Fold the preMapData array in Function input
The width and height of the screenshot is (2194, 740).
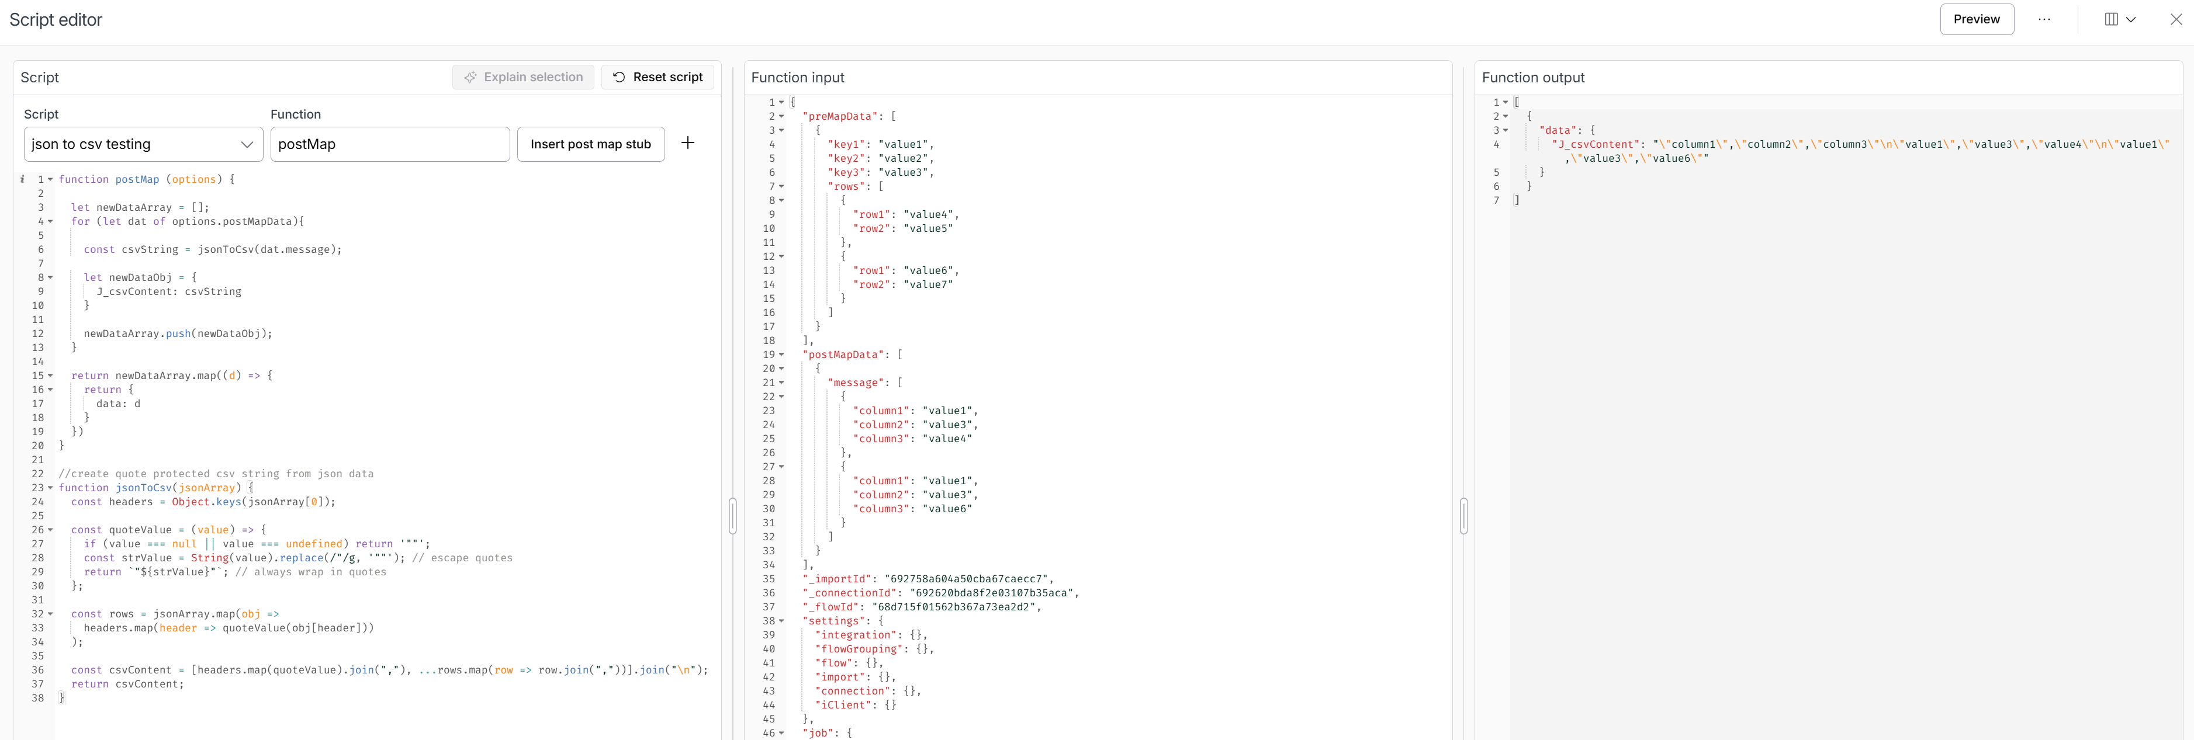coord(782,117)
